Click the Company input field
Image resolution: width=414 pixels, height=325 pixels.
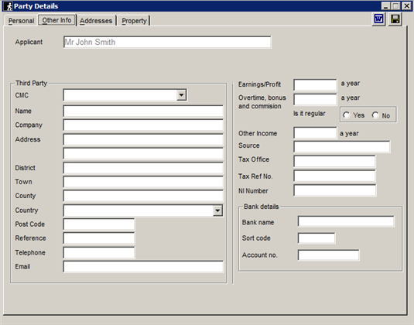tap(143, 125)
